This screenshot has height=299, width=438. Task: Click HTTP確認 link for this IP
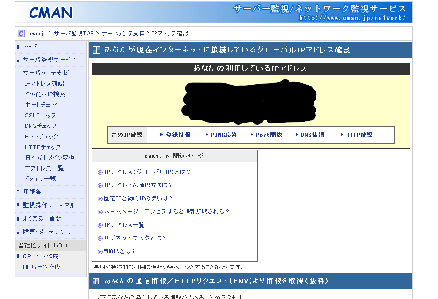359,135
